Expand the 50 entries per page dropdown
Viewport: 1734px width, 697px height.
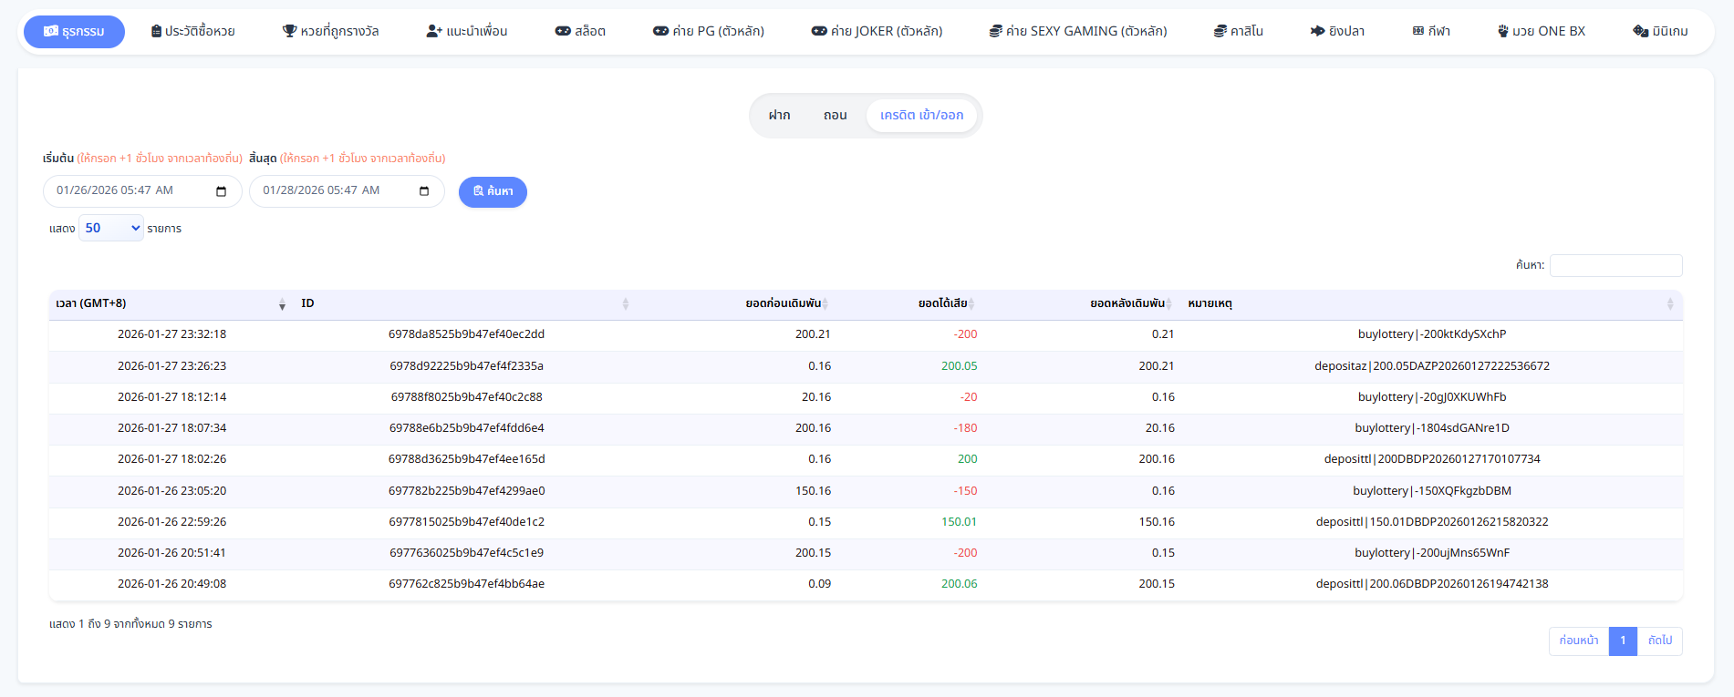[111, 228]
